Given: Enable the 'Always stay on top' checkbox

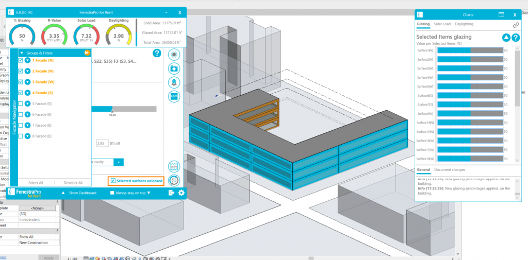Looking at the screenshot, I should pos(112,193).
